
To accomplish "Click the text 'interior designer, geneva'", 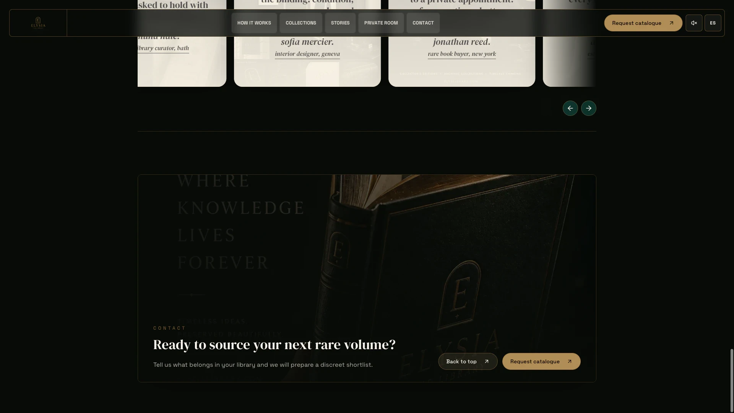I will 307,54.
